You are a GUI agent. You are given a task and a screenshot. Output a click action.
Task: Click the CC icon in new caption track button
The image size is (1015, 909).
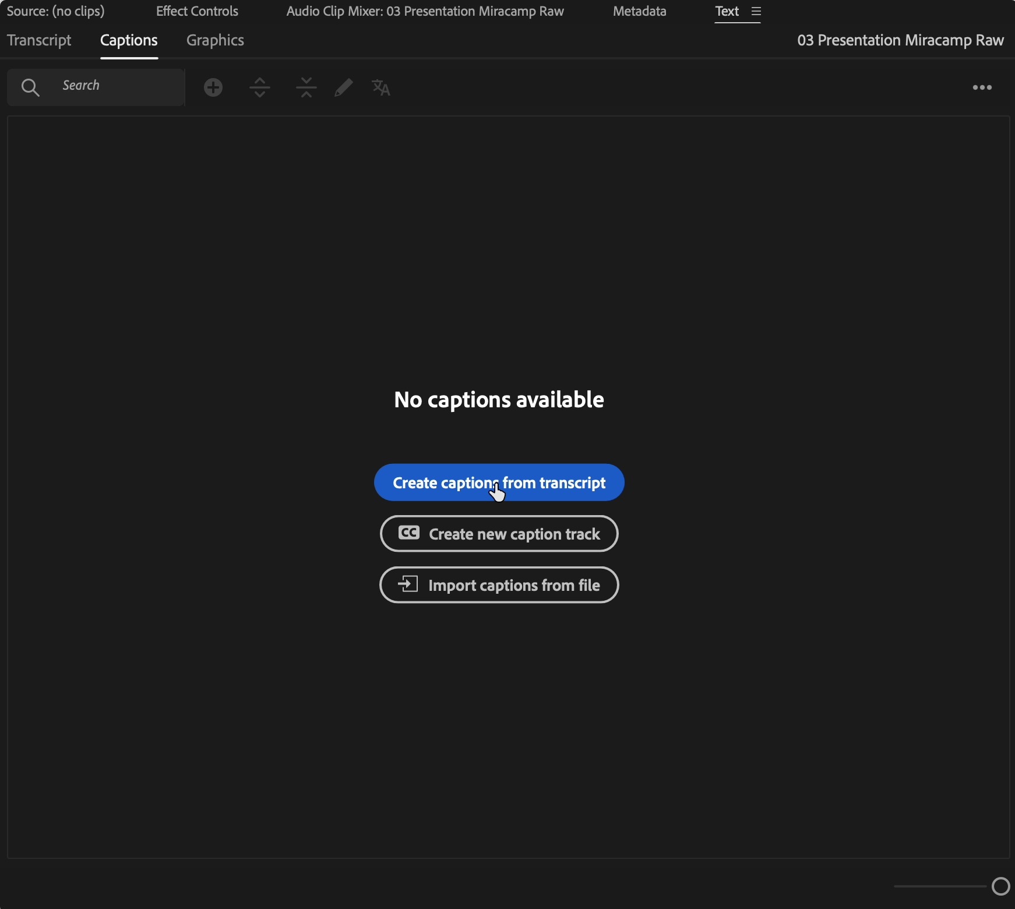point(409,533)
